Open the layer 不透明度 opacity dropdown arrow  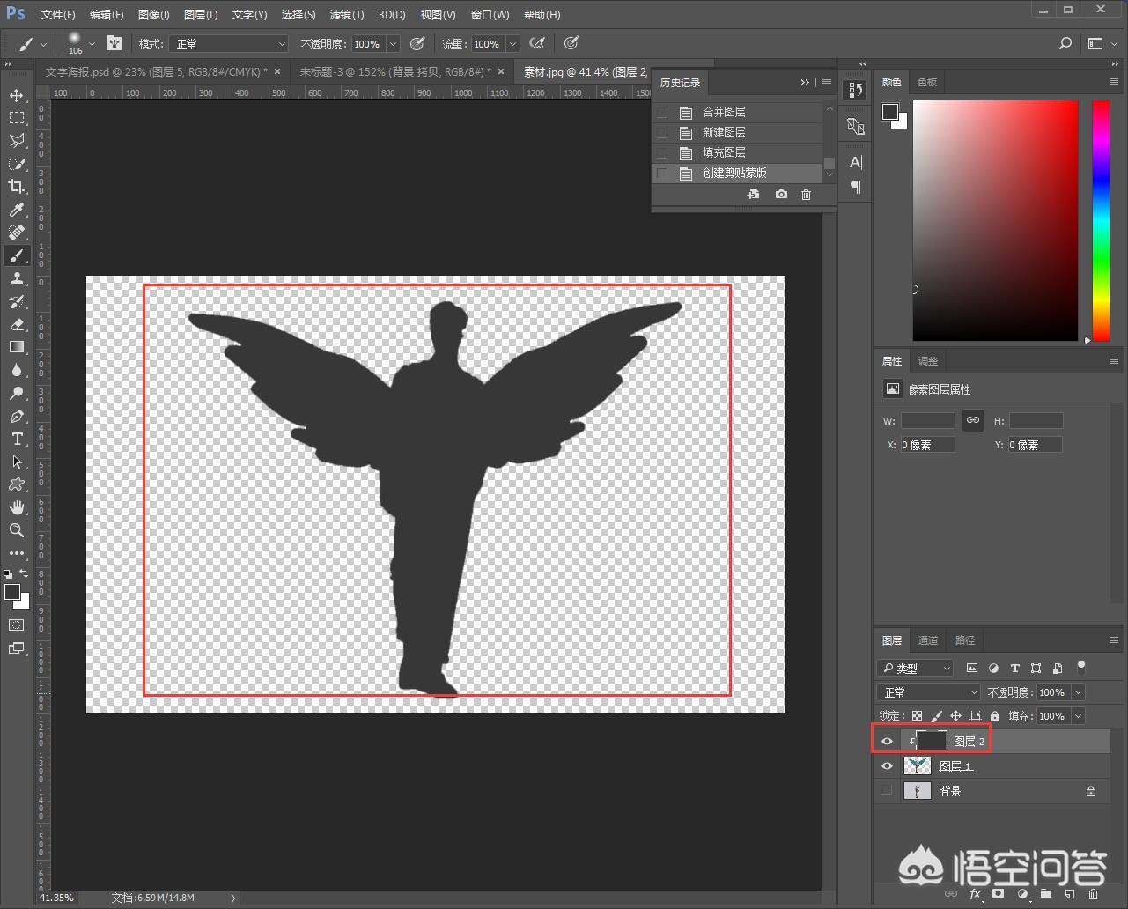tap(1079, 692)
